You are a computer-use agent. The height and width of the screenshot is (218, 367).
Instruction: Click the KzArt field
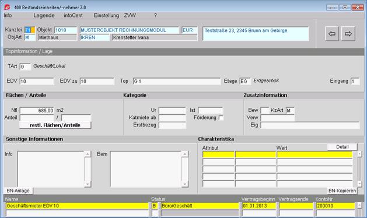click(290, 110)
